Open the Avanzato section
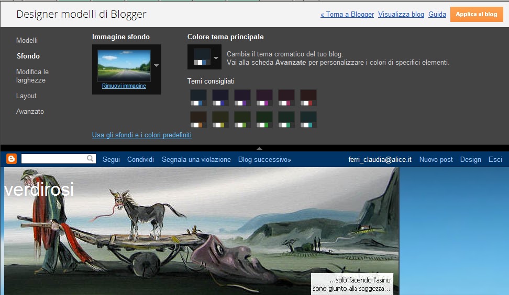 click(30, 111)
